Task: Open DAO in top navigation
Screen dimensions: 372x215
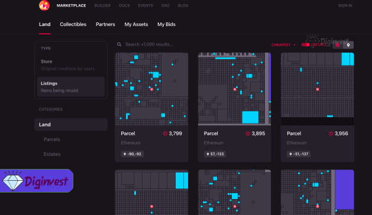Action: [166, 5]
